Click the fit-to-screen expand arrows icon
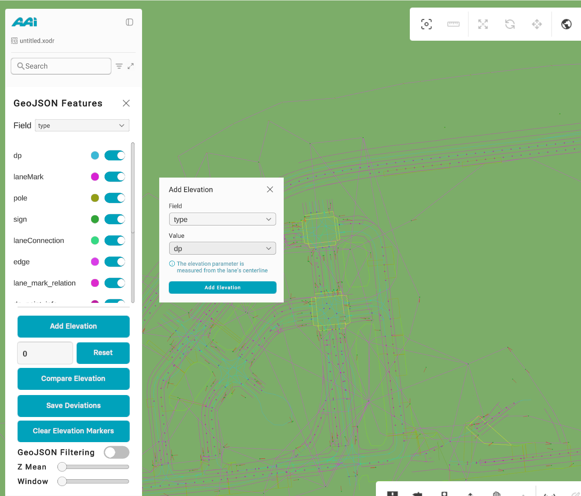581x496 pixels. [x=483, y=24]
